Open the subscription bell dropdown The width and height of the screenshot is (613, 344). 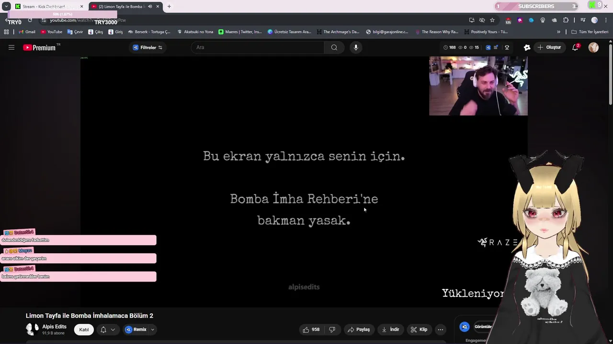pos(108,330)
